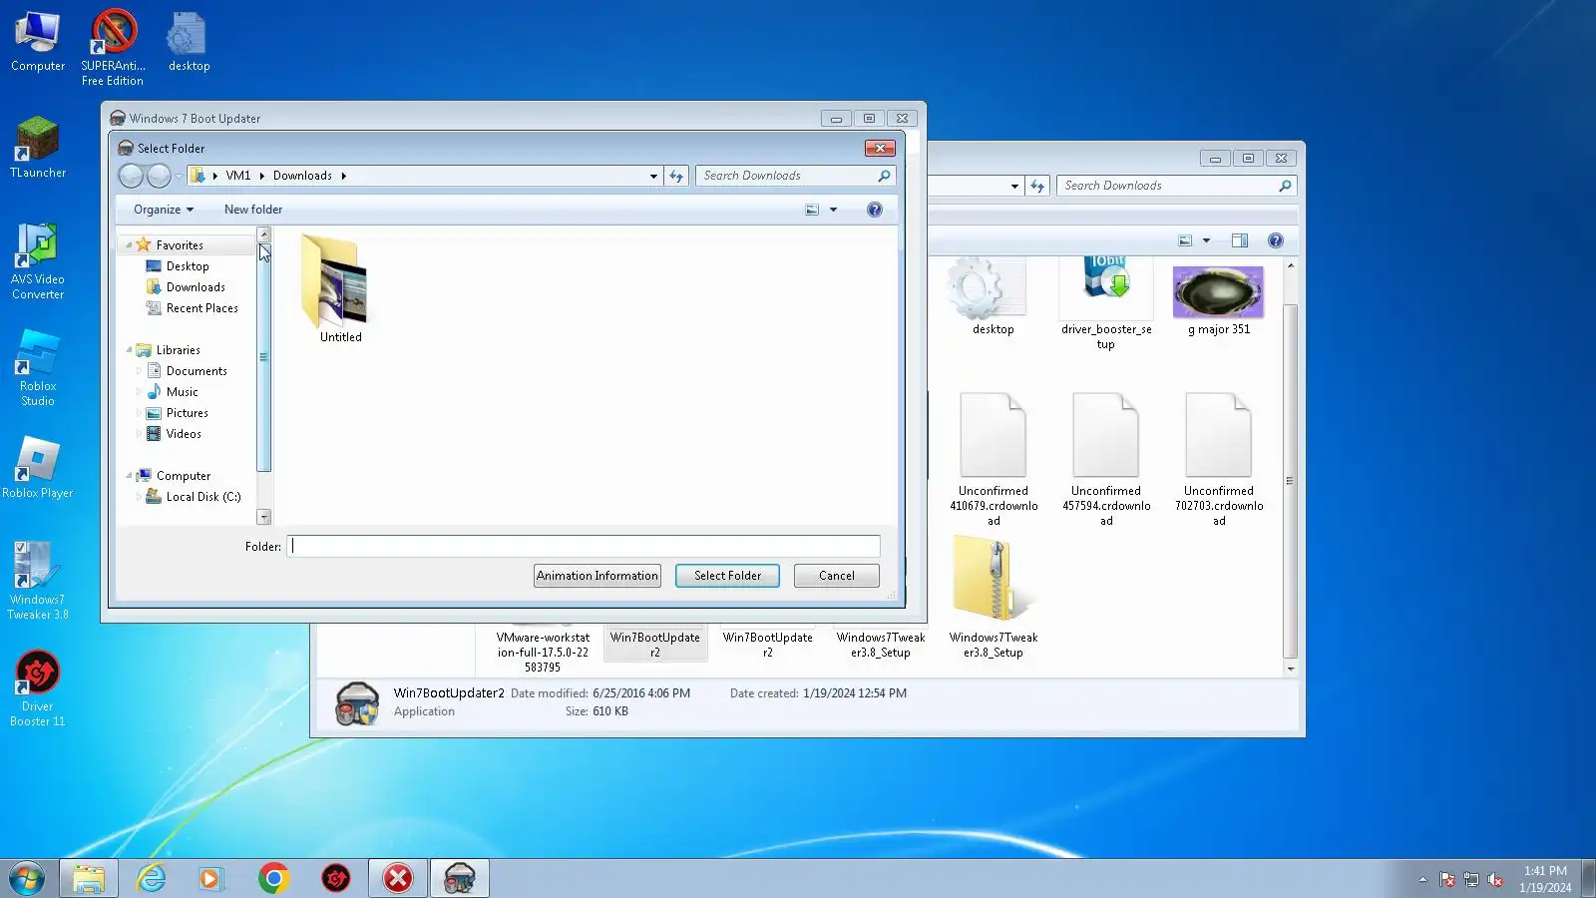Refresh the Downloads path in the dialog

[x=676, y=176]
